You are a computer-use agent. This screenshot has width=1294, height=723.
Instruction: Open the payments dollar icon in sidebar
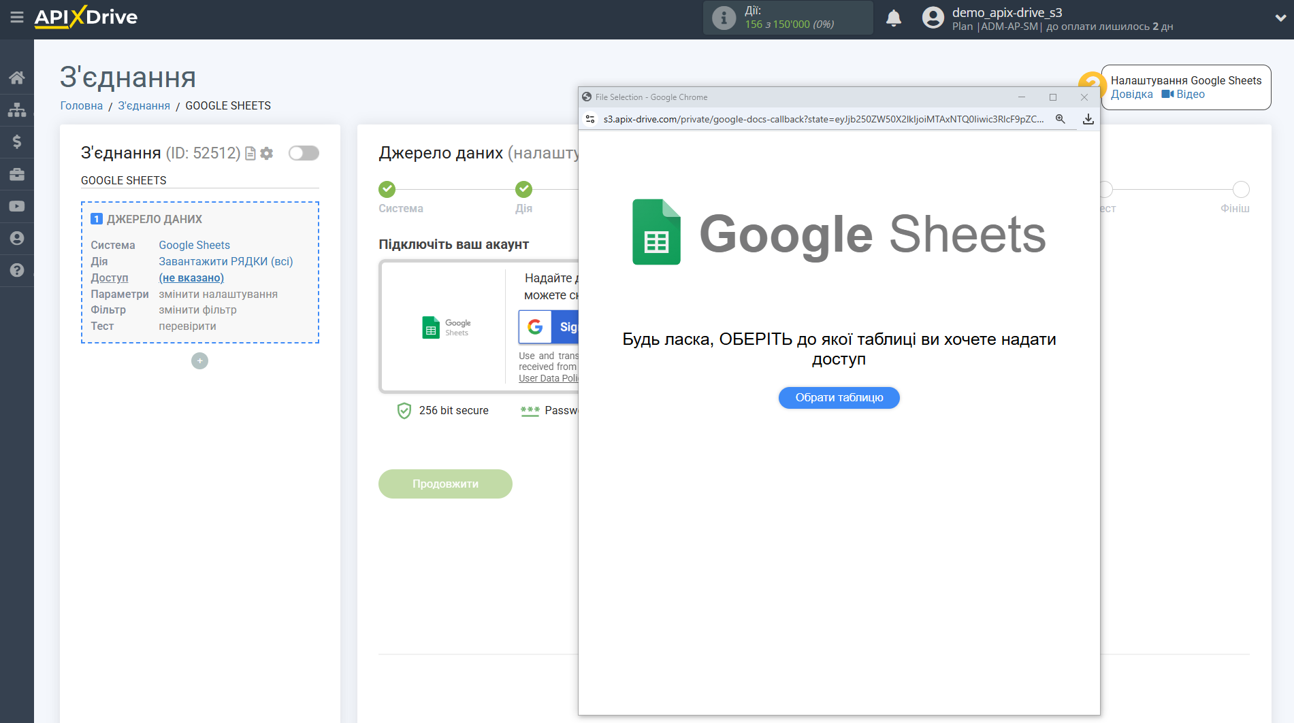pos(16,141)
